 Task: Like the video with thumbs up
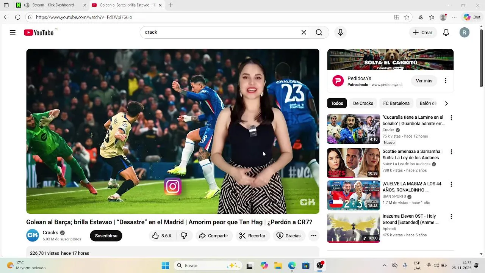click(x=162, y=236)
